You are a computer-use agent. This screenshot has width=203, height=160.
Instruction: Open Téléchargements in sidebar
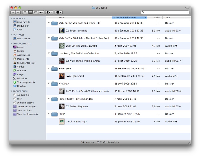(24, 82)
